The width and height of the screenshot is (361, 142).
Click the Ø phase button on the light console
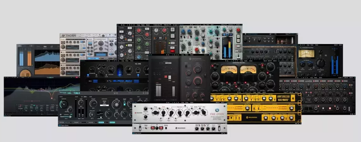238,36
